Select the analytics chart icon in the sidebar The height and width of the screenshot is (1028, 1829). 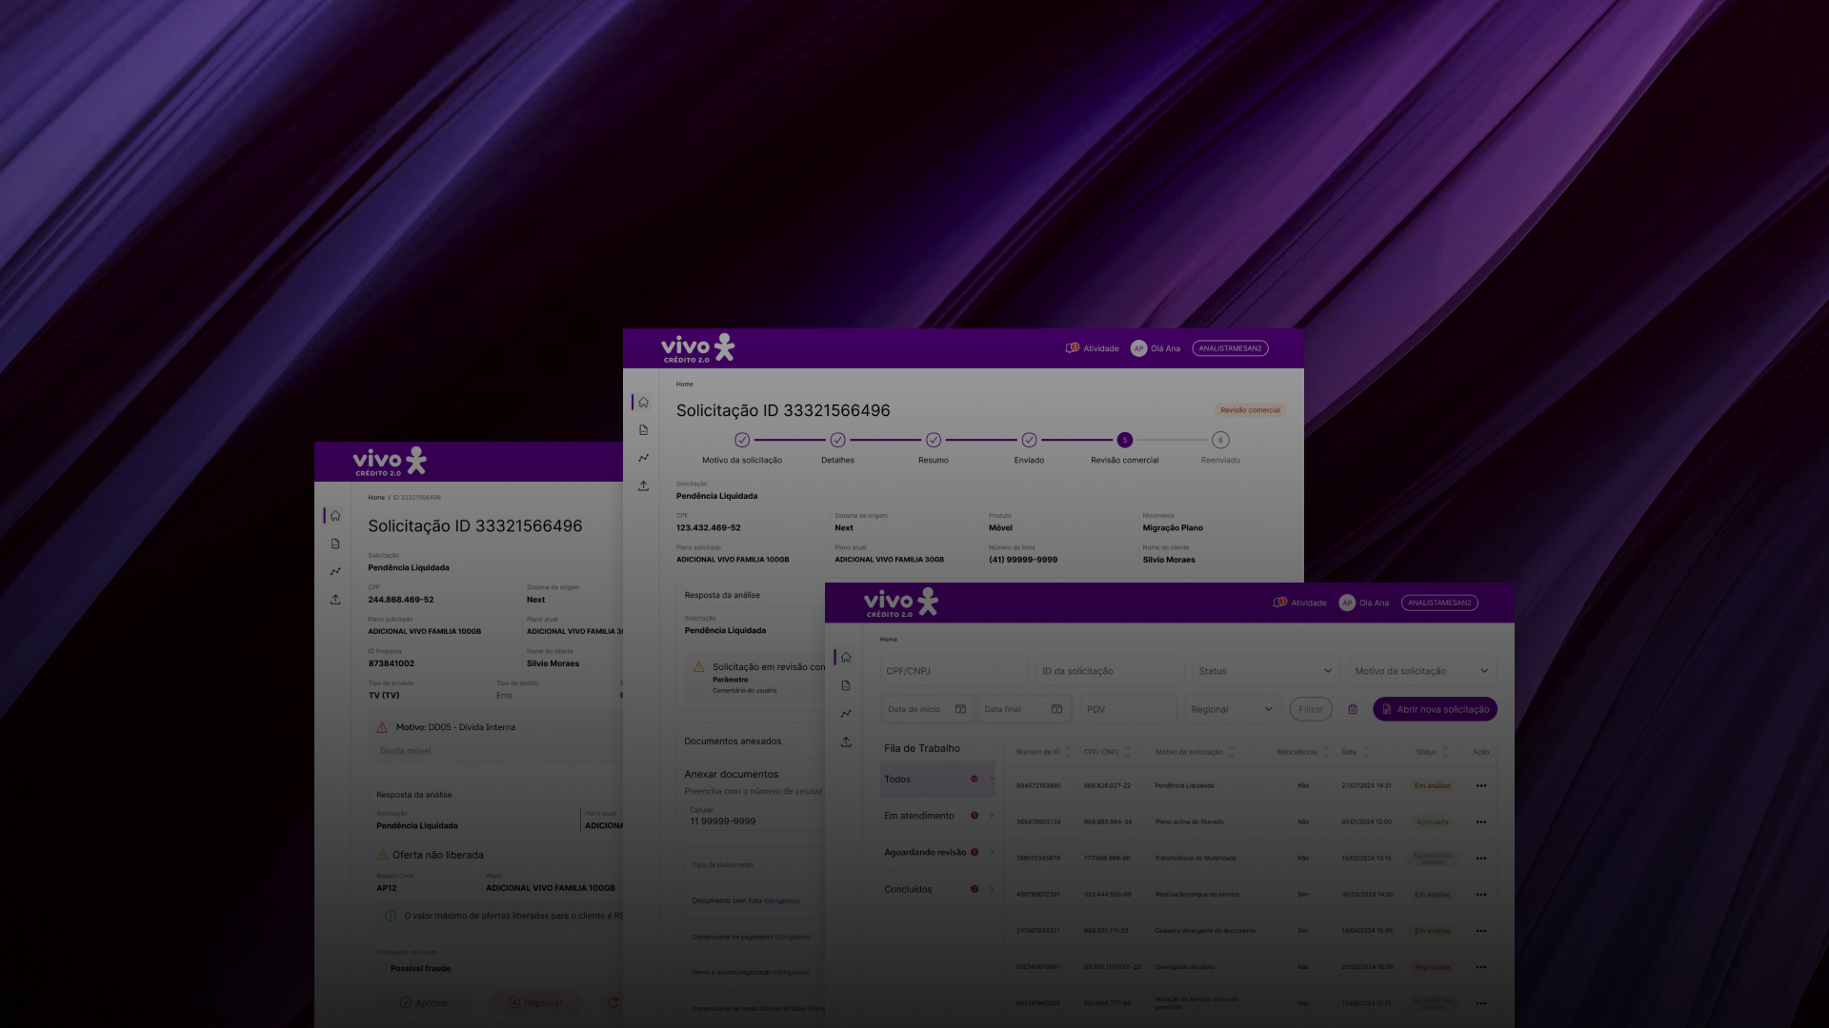pyautogui.click(x=846, y=713)
